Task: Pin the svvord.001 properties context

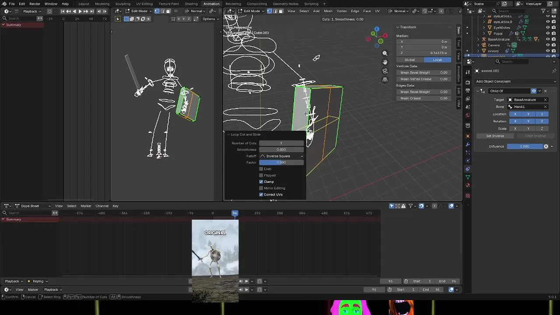Action: tap(554, 71)
